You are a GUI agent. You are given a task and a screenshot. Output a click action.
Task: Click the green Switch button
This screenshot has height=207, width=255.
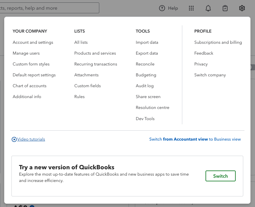(x=220, y=176)
